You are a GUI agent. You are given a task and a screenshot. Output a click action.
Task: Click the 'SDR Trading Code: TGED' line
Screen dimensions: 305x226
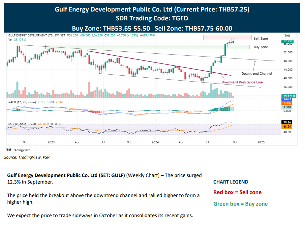pos(152,18)
